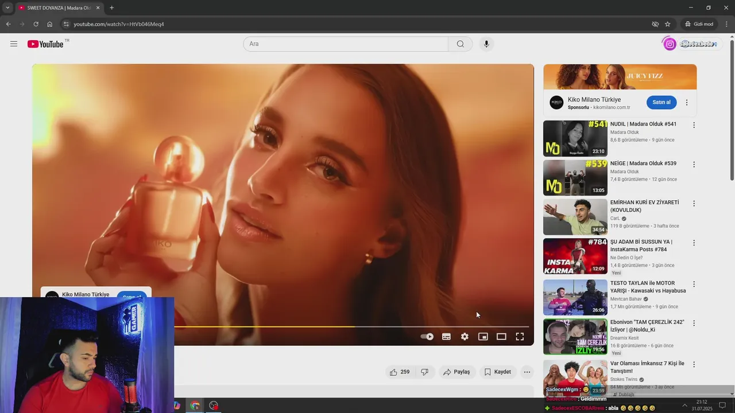This screenshot has width=735, height=413.
Task: Click 'Stokes Twins' channel name
Action: [x=624, y=379]
